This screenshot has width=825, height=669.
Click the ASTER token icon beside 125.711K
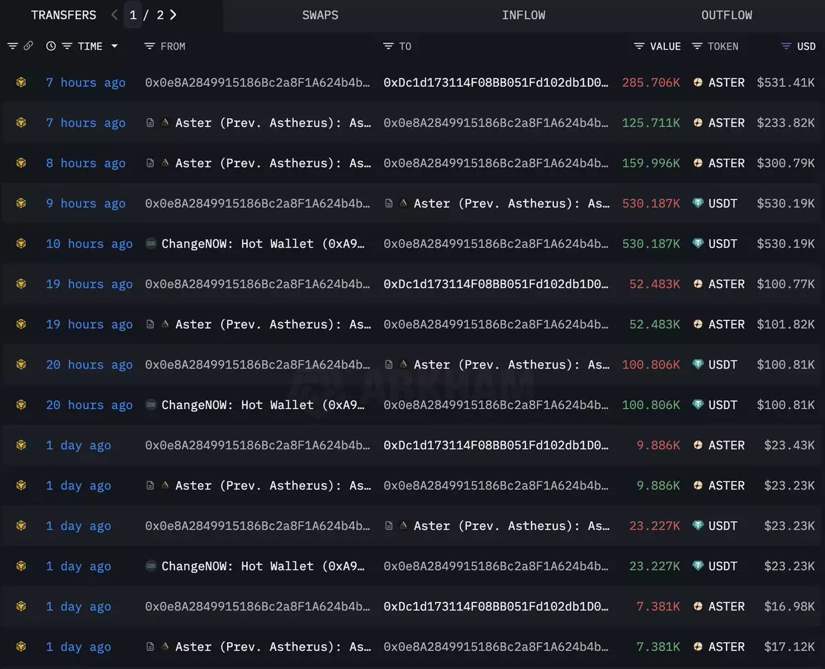tap(698, 123)
